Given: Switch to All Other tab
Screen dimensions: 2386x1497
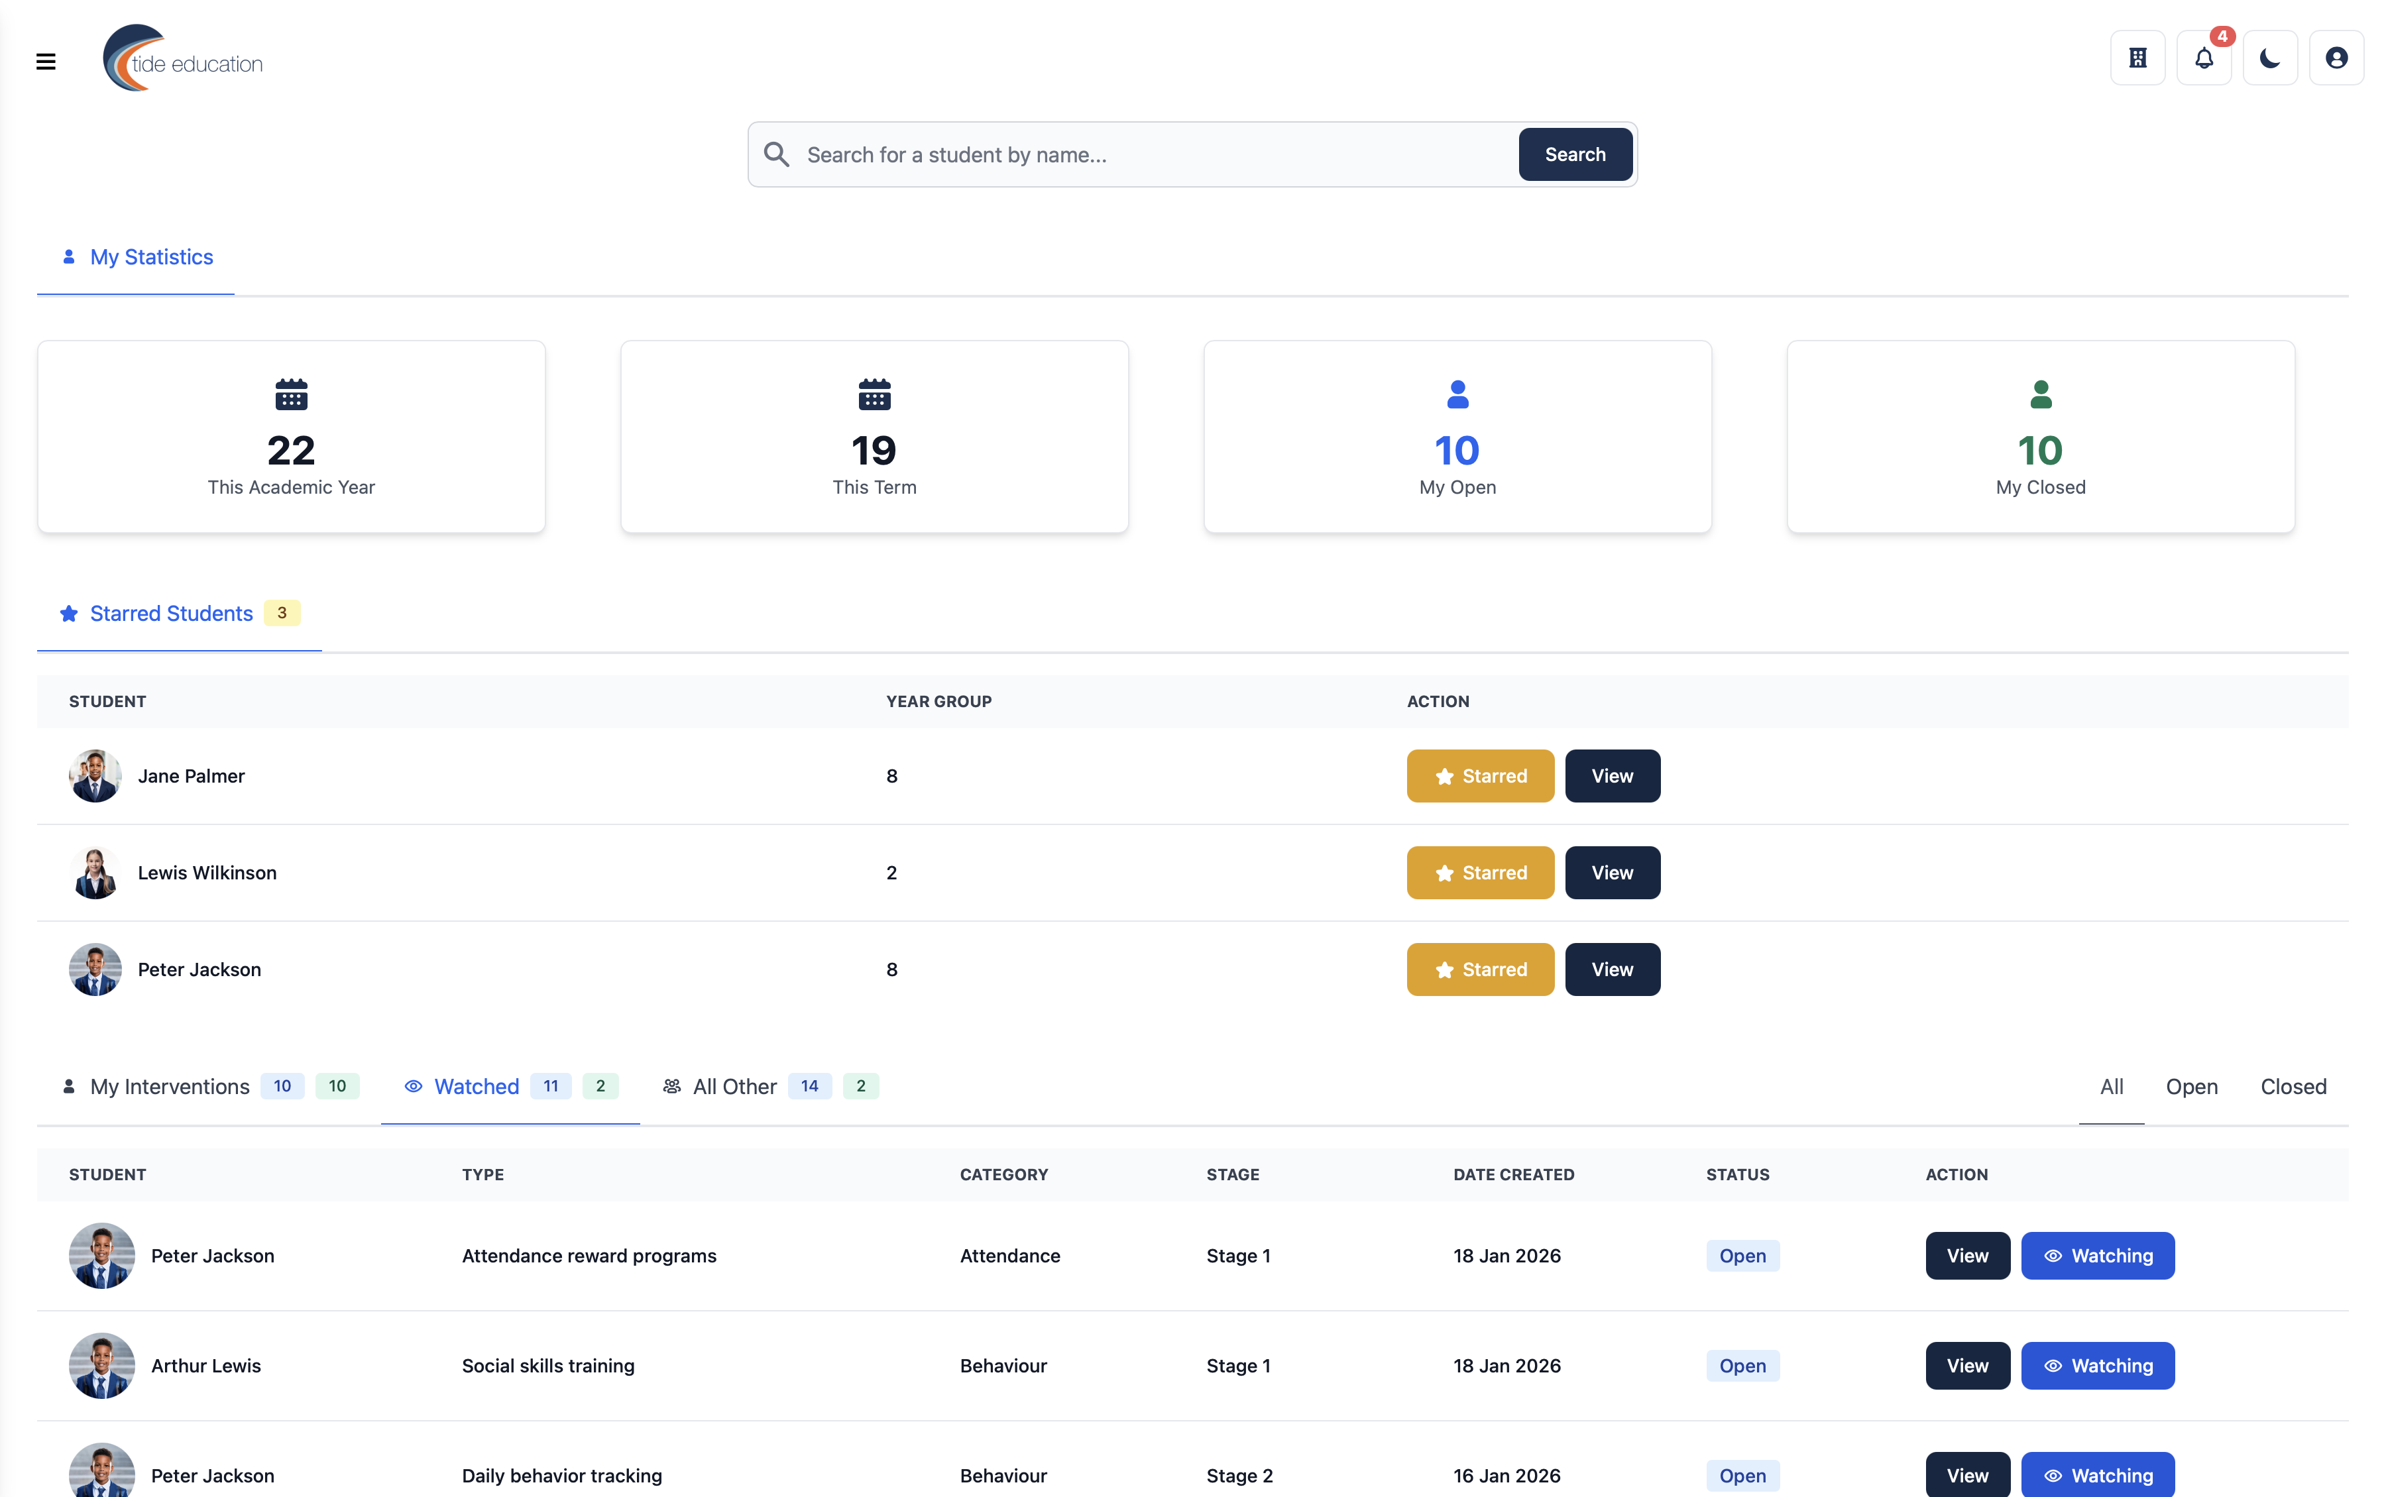Looking at the screenshot, I should click(734, 1086).
